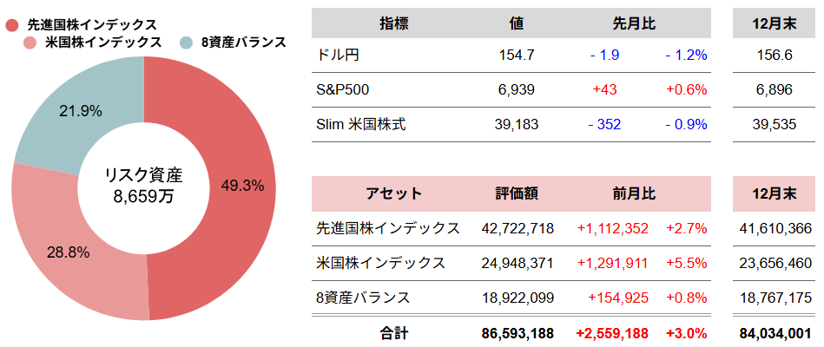
Task: Select 先進国株インデックス row in asset table
Action: [x=387, y=228]
